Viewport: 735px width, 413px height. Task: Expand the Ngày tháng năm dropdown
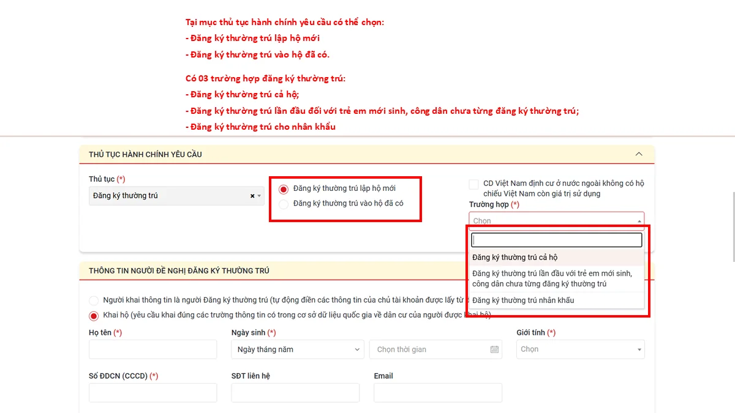298,349
